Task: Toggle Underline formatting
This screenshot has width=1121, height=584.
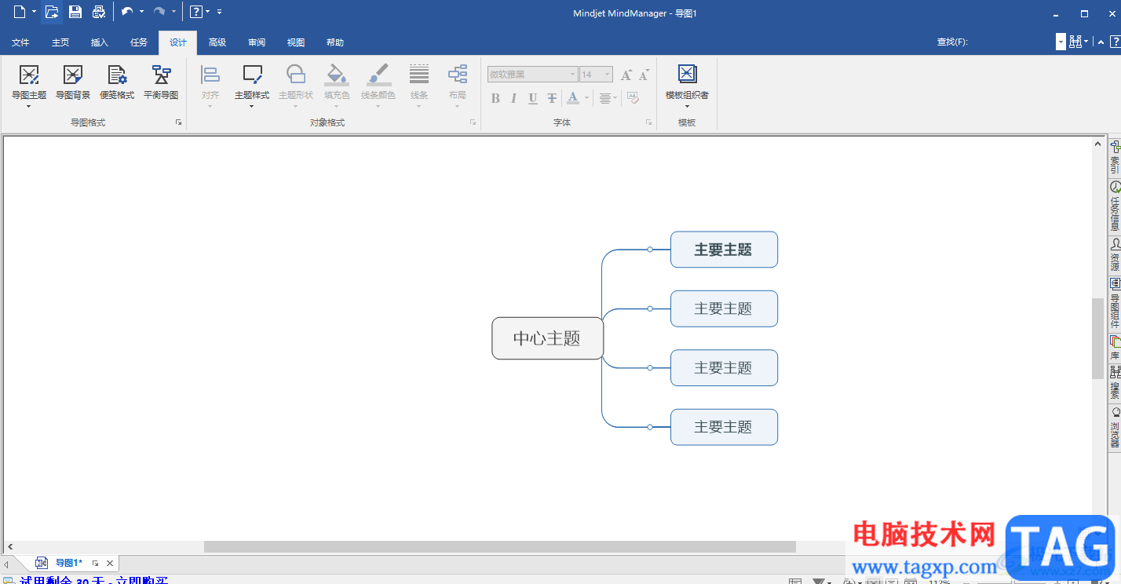Action: (x=533, y=98)
